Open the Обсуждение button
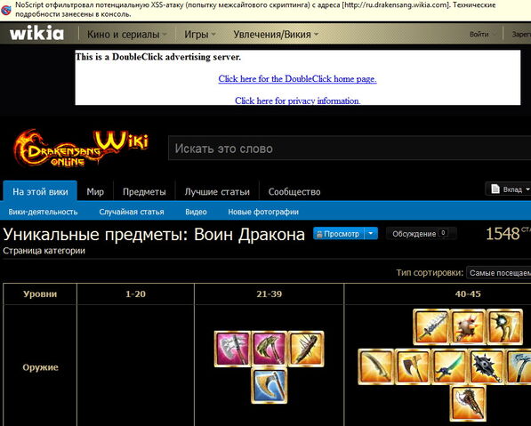The height and width of the screenshot is (426, 531). pos(421,234)
